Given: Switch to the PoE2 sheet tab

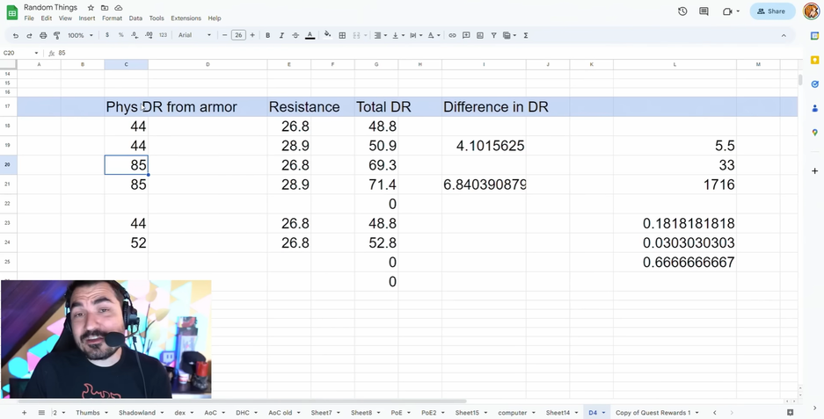Looking at the screenshot, I should coord(429,413).
